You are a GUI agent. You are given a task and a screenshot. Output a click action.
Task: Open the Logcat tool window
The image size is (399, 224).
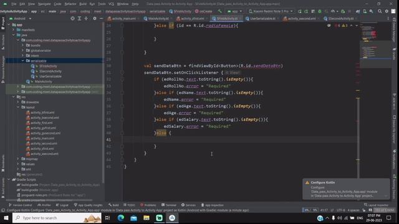62,205
